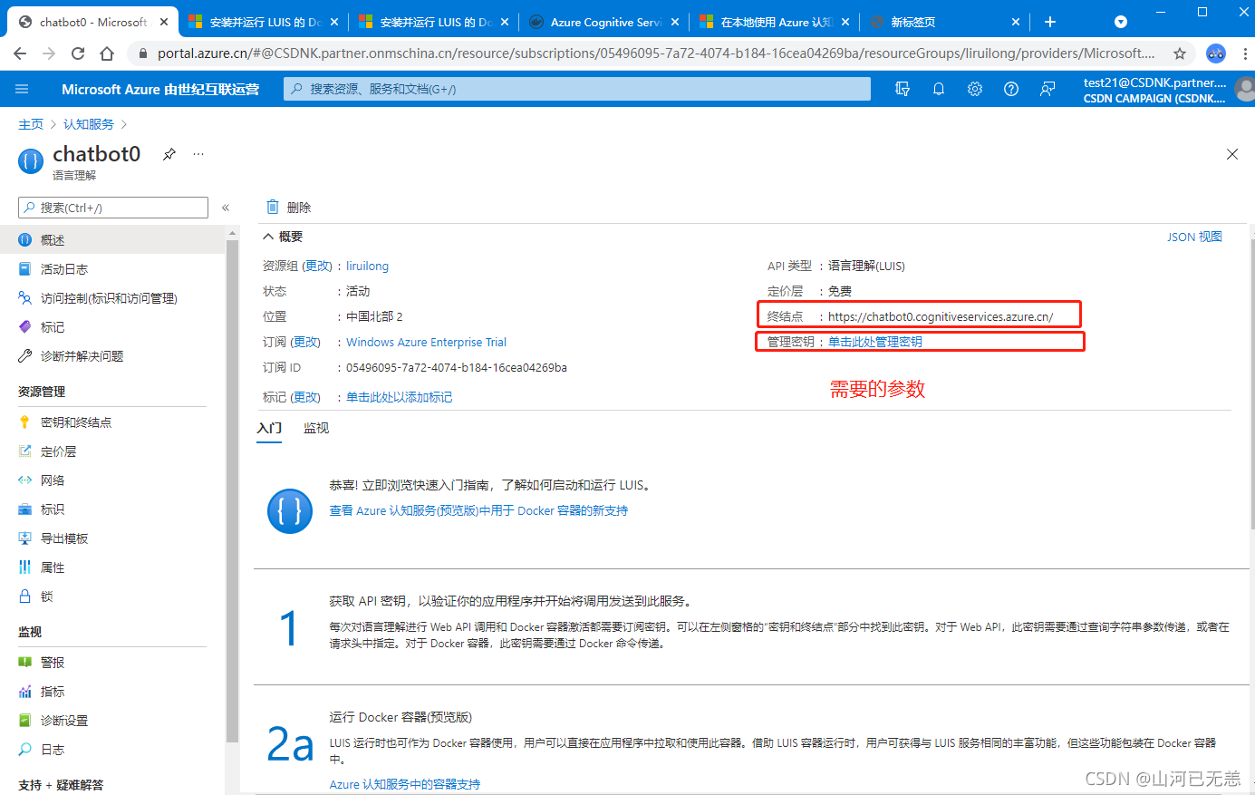Open the liruilong resource group link
The image size is (1255, 795).
tap(367, 266)
